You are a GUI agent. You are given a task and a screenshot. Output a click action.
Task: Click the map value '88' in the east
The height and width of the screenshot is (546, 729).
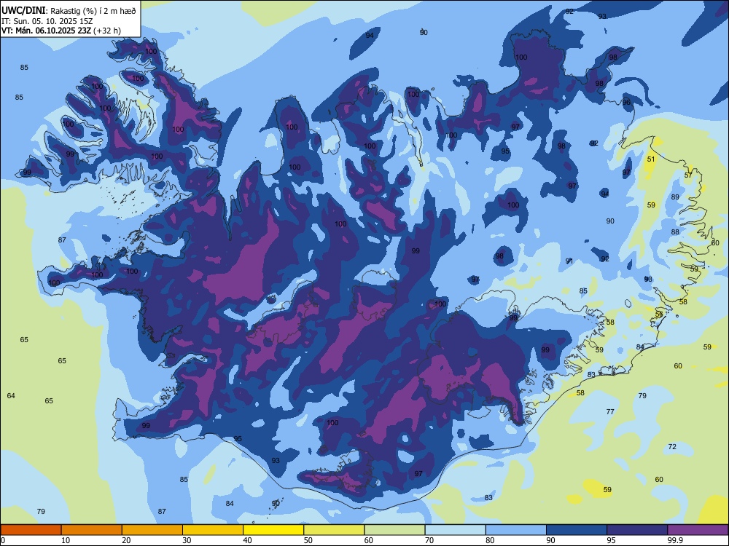point(675,232)
